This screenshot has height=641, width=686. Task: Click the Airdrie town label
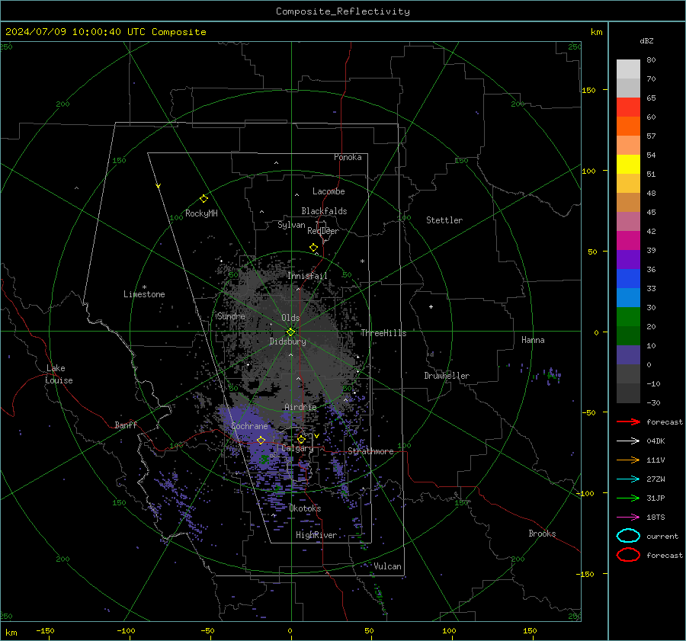point(300,407)
